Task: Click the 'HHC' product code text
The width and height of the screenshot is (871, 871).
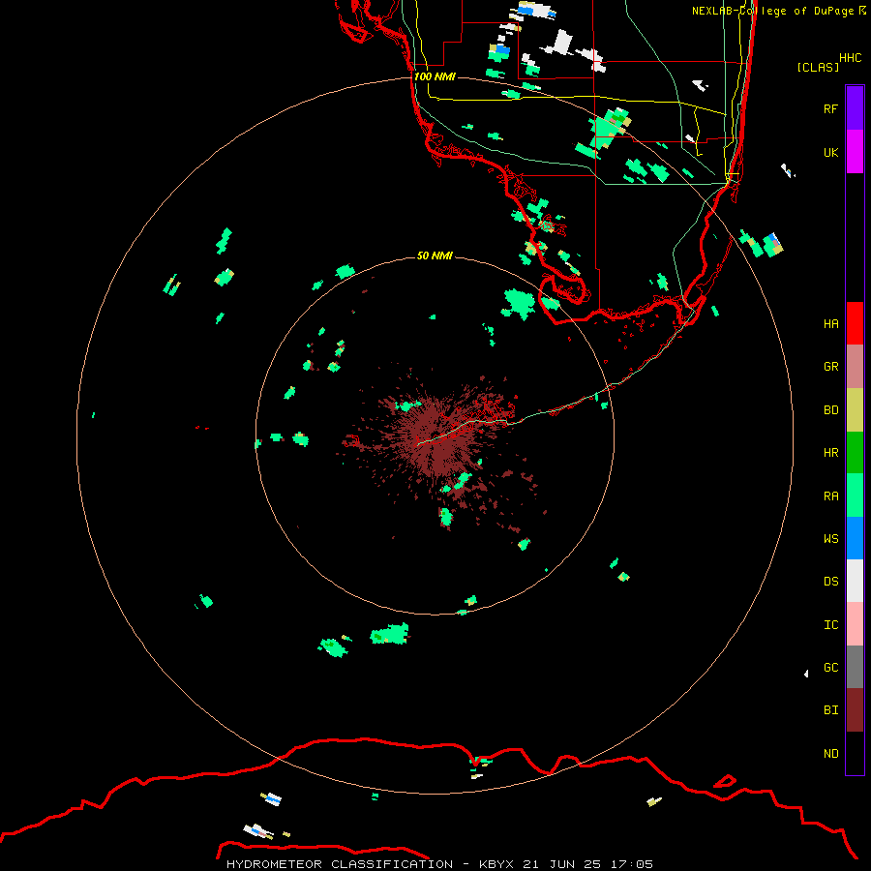Action: (850, 58)
